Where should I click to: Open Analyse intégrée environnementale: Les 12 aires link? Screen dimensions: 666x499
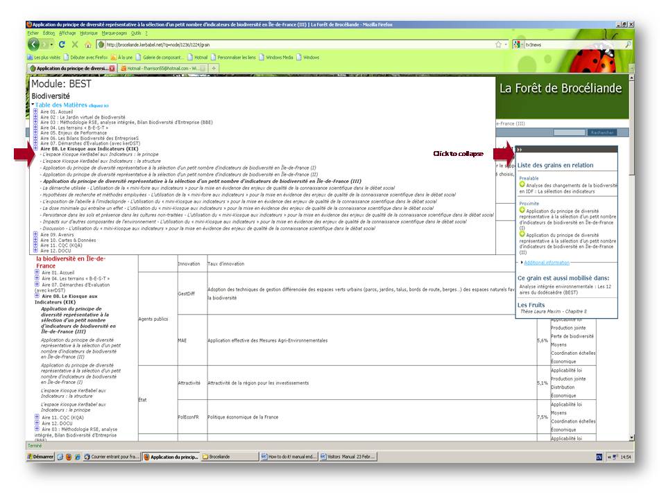[565, 290]
